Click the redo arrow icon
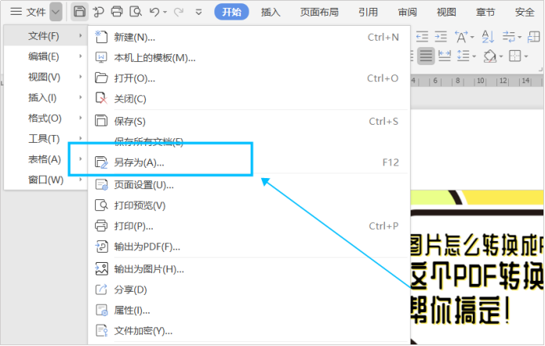Screen dimensions: 545x346 click(179, 13)
